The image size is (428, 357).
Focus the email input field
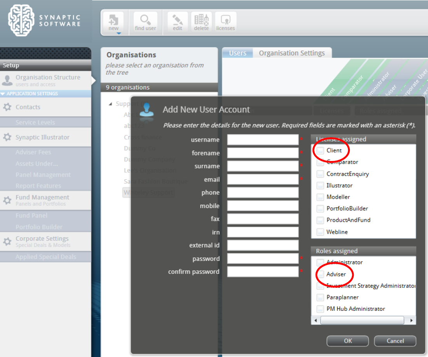262,179
